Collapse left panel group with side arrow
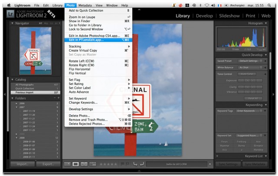Image resolution: width=278 pixels, height=176 pixels. tap(5, 94)
